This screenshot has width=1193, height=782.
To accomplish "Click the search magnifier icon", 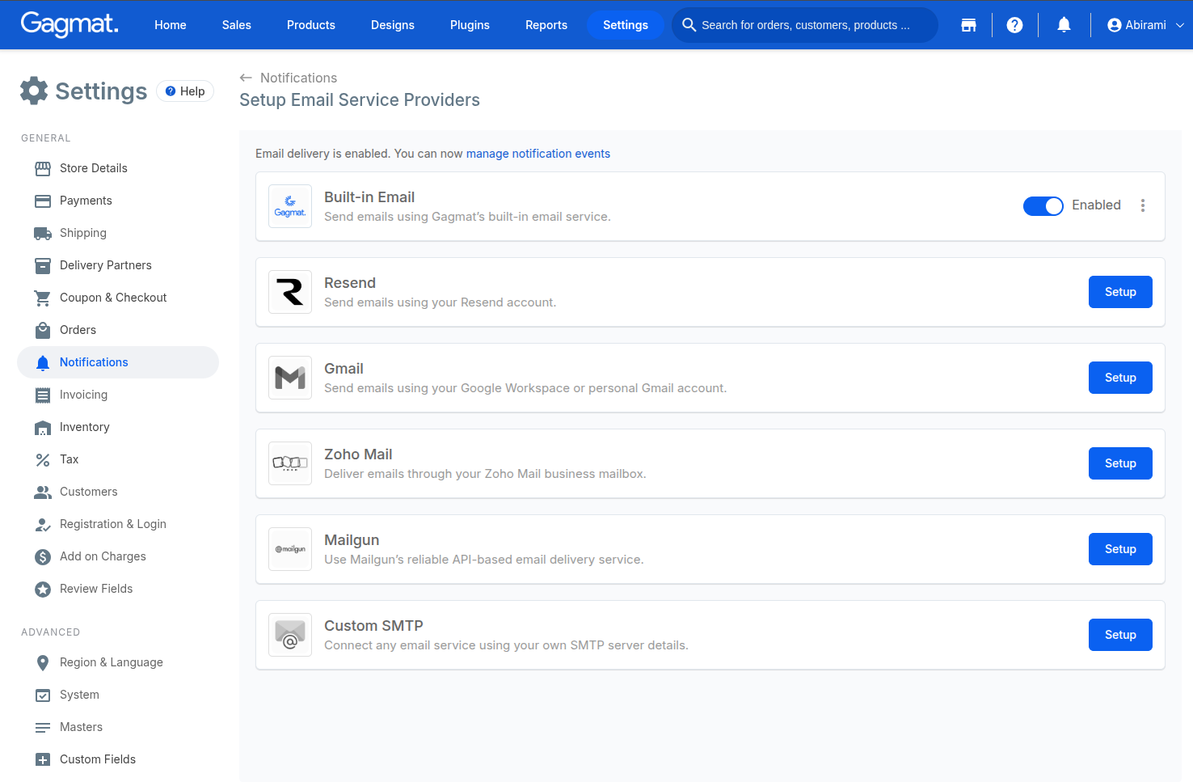I will 689,25.
